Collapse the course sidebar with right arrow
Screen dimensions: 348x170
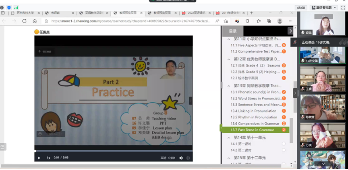point(290,31)
